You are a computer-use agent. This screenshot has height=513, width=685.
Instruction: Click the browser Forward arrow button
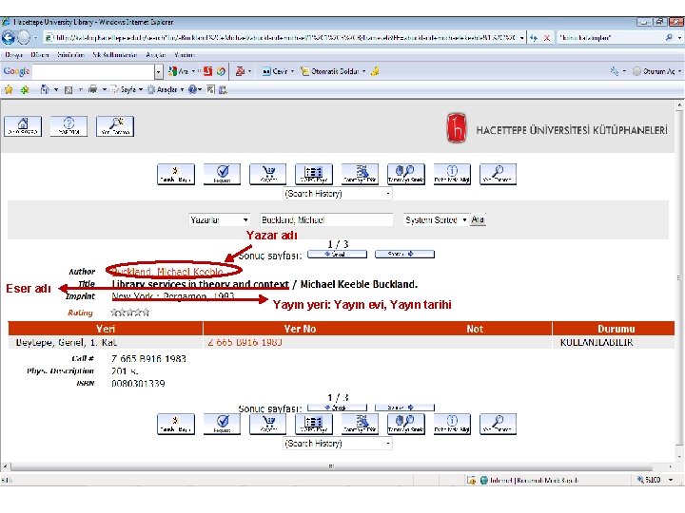24,38
